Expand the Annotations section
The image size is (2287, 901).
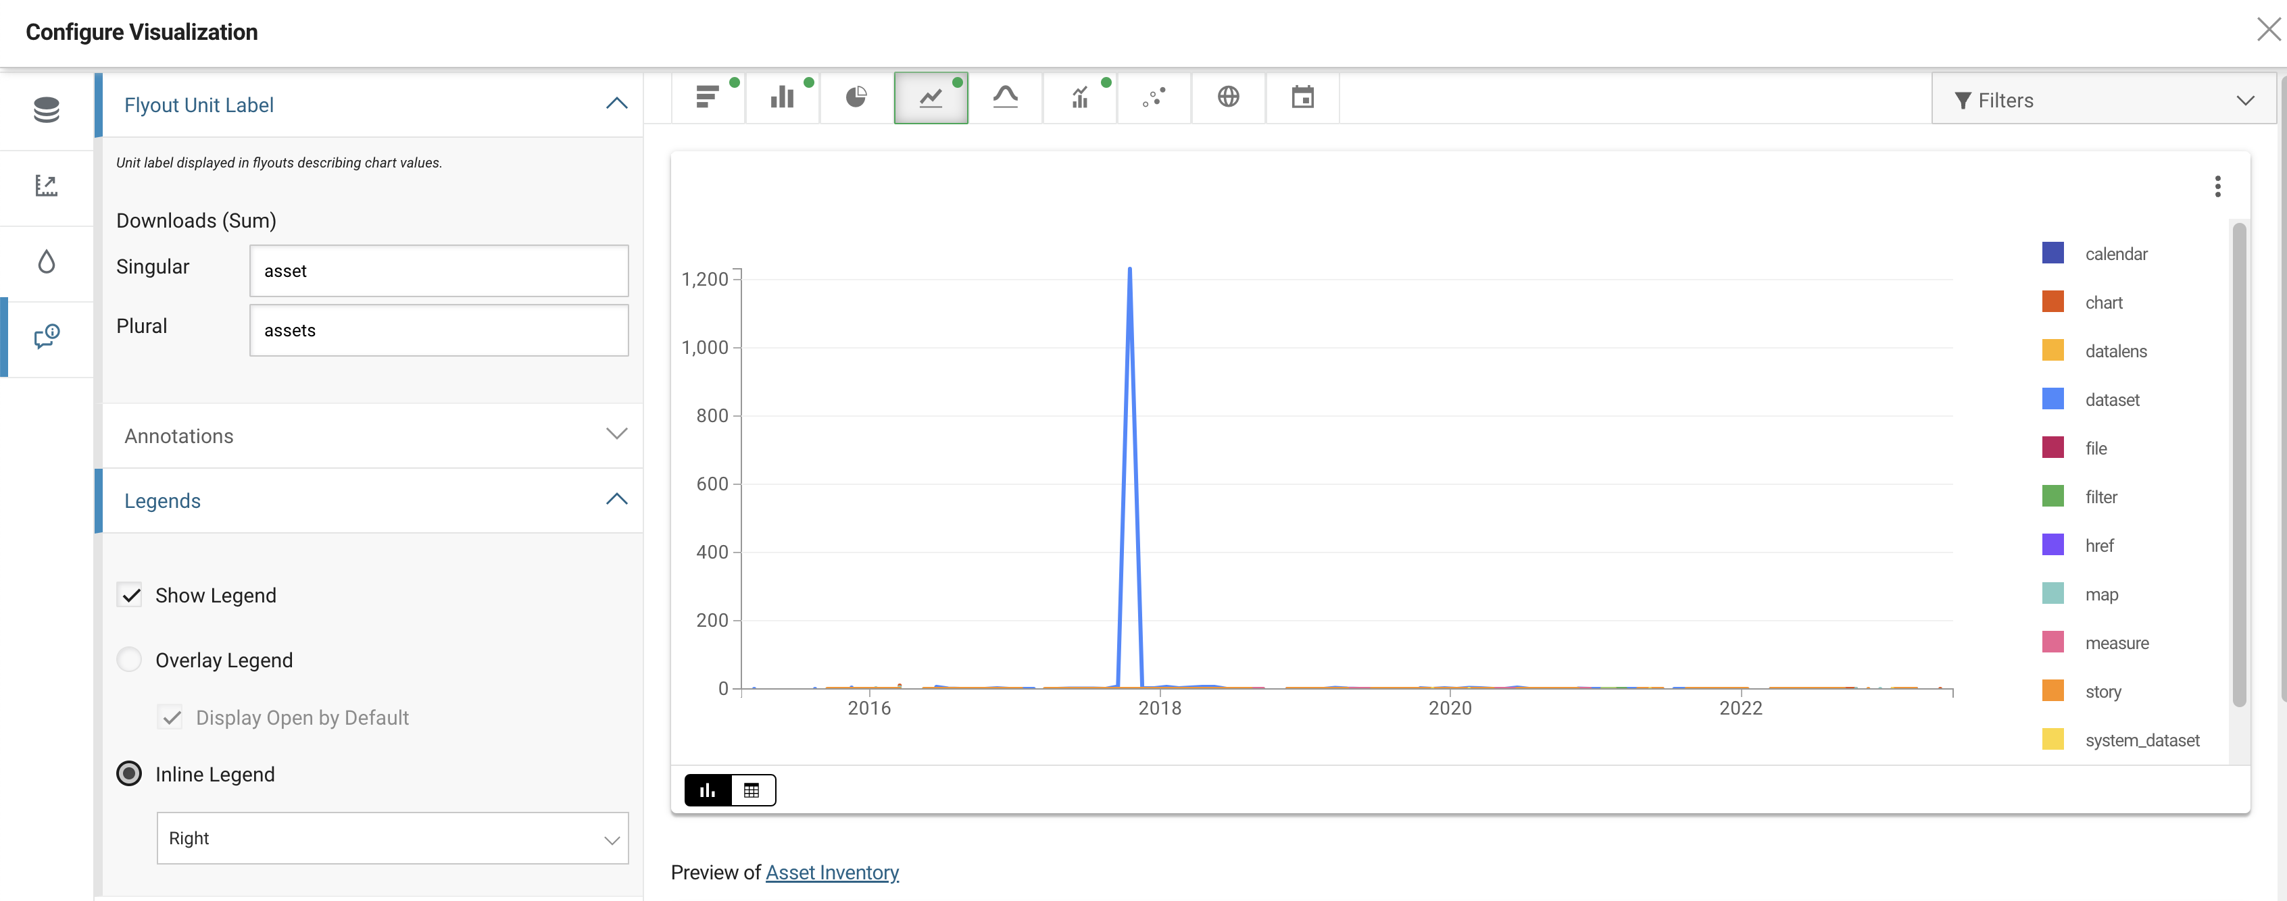[x=616, y=434]
